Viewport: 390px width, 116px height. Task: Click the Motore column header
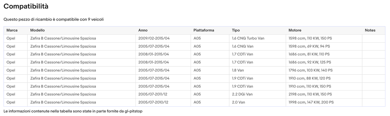tap(295, 30)
